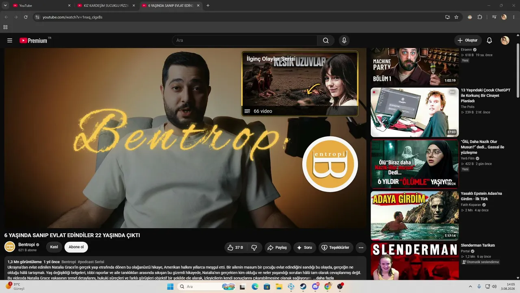Click the search magnifier button
The image size is (520, 293).
pos(326,40)
